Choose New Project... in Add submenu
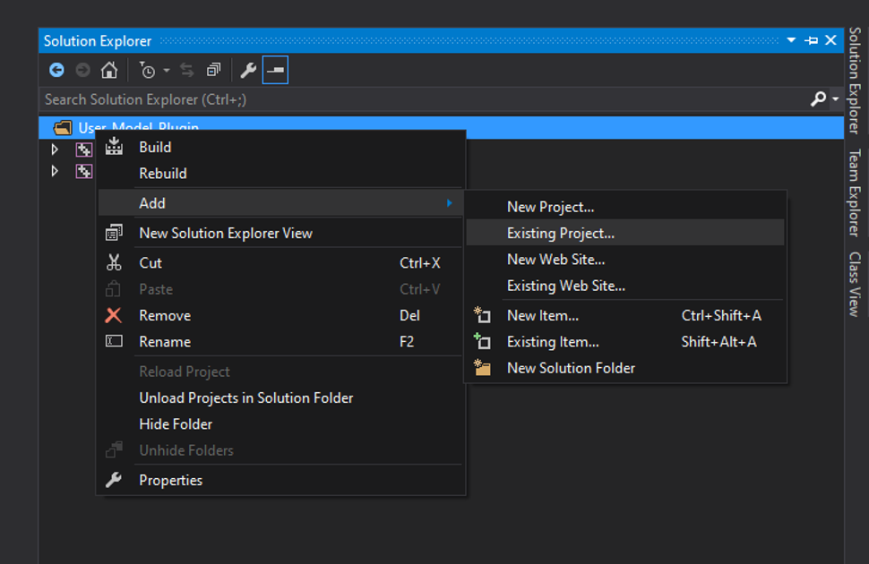Screen dimensions: 869x564 (625, 207)
